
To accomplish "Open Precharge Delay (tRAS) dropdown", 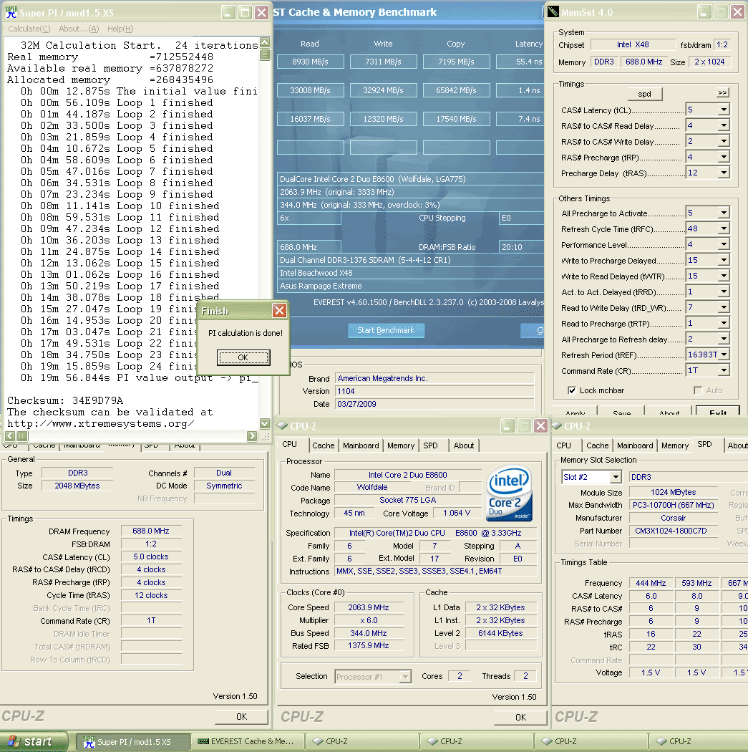I will tap(724, 173).
